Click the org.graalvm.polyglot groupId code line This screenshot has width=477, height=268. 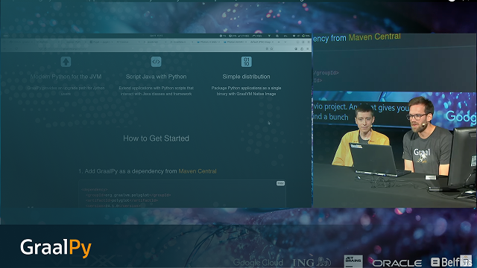tap(128, 195)
